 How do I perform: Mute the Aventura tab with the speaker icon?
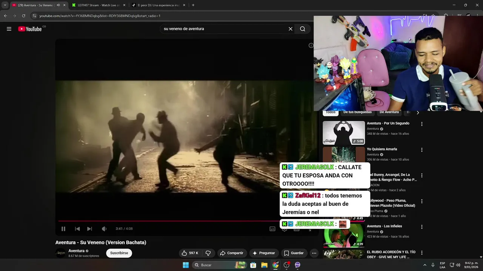click(x=58, y=5)
